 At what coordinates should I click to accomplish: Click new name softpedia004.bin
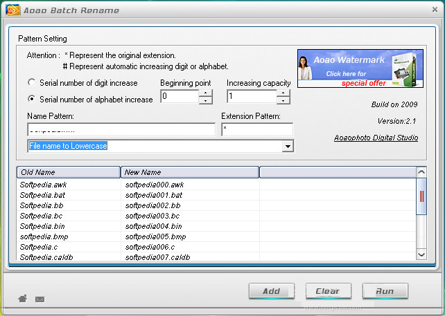[154, 226]
